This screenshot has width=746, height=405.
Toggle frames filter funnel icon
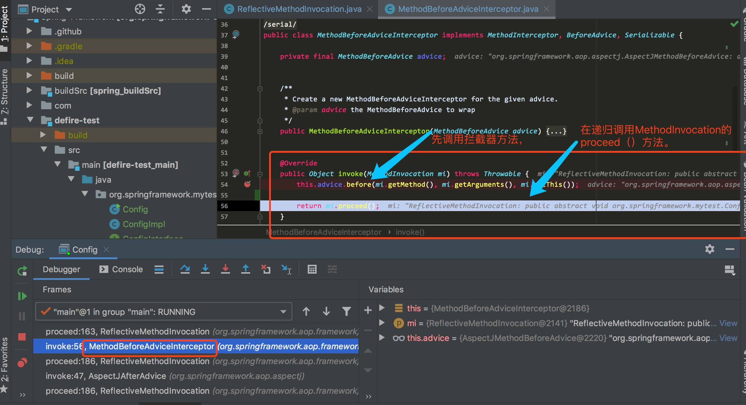(346, 311)
